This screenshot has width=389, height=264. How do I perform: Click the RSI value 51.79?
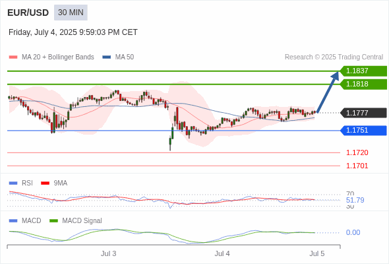(355, 200)
